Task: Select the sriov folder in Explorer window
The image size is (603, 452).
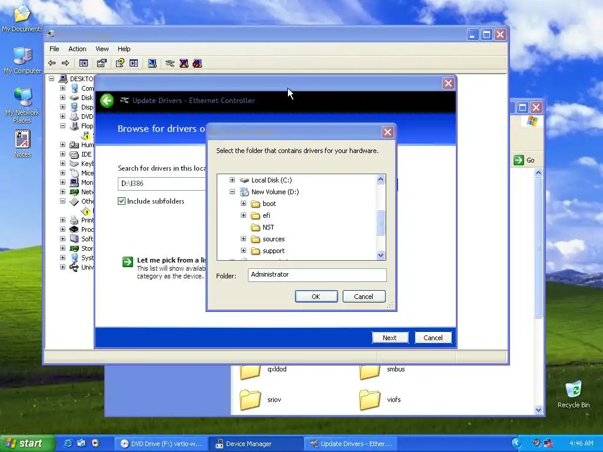Action: coord(261,400)
